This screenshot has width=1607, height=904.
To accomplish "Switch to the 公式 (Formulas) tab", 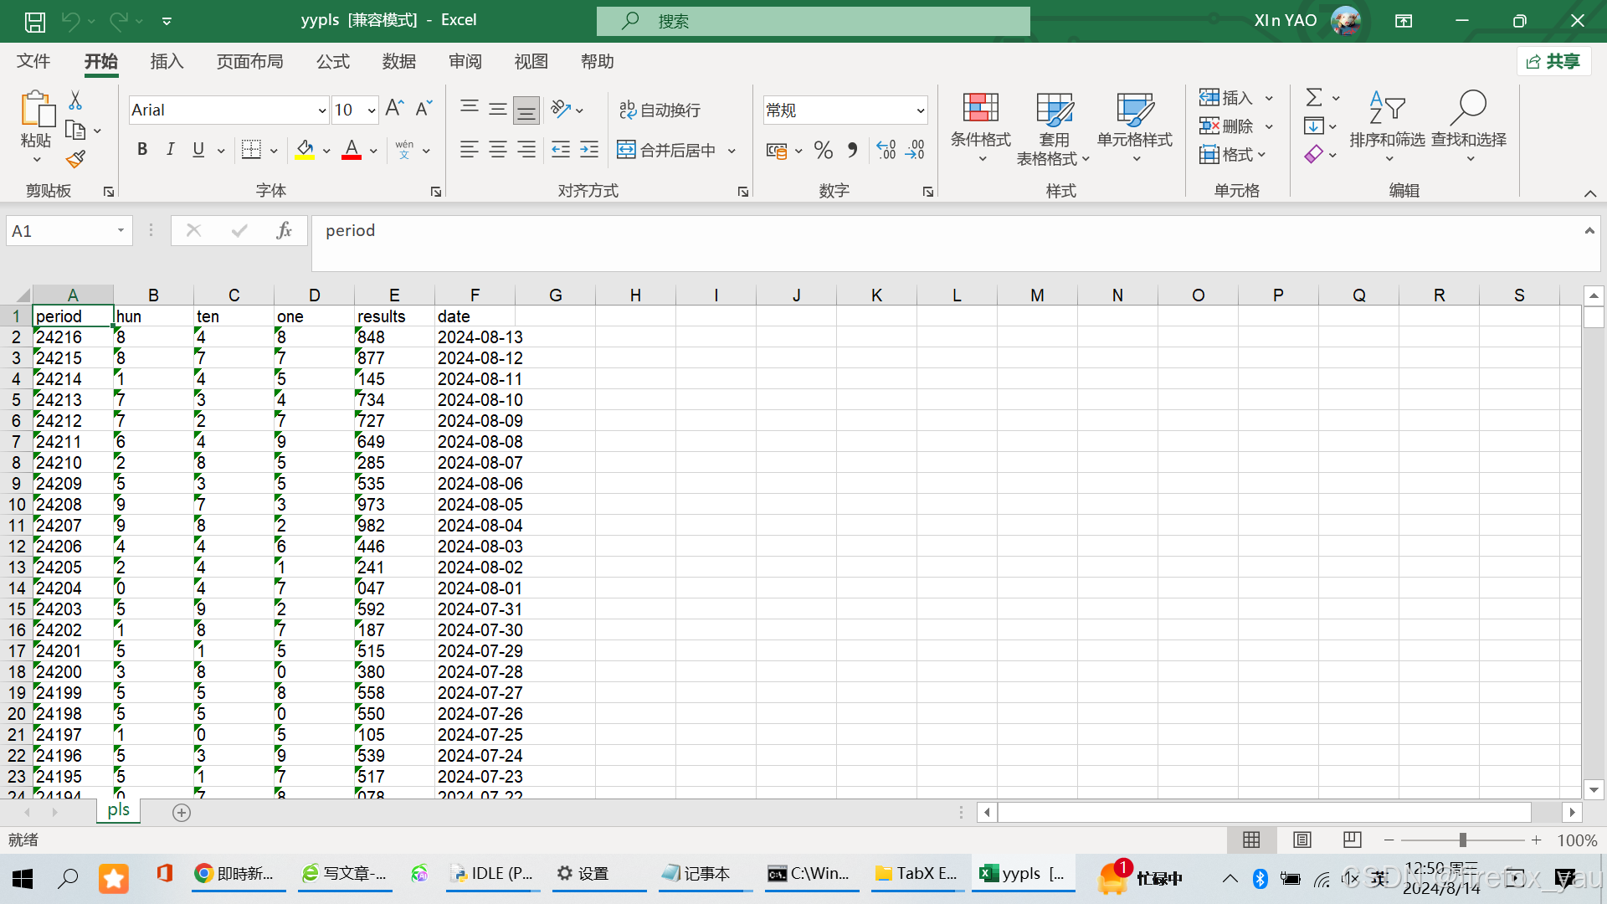I will [x=332, y=62].
